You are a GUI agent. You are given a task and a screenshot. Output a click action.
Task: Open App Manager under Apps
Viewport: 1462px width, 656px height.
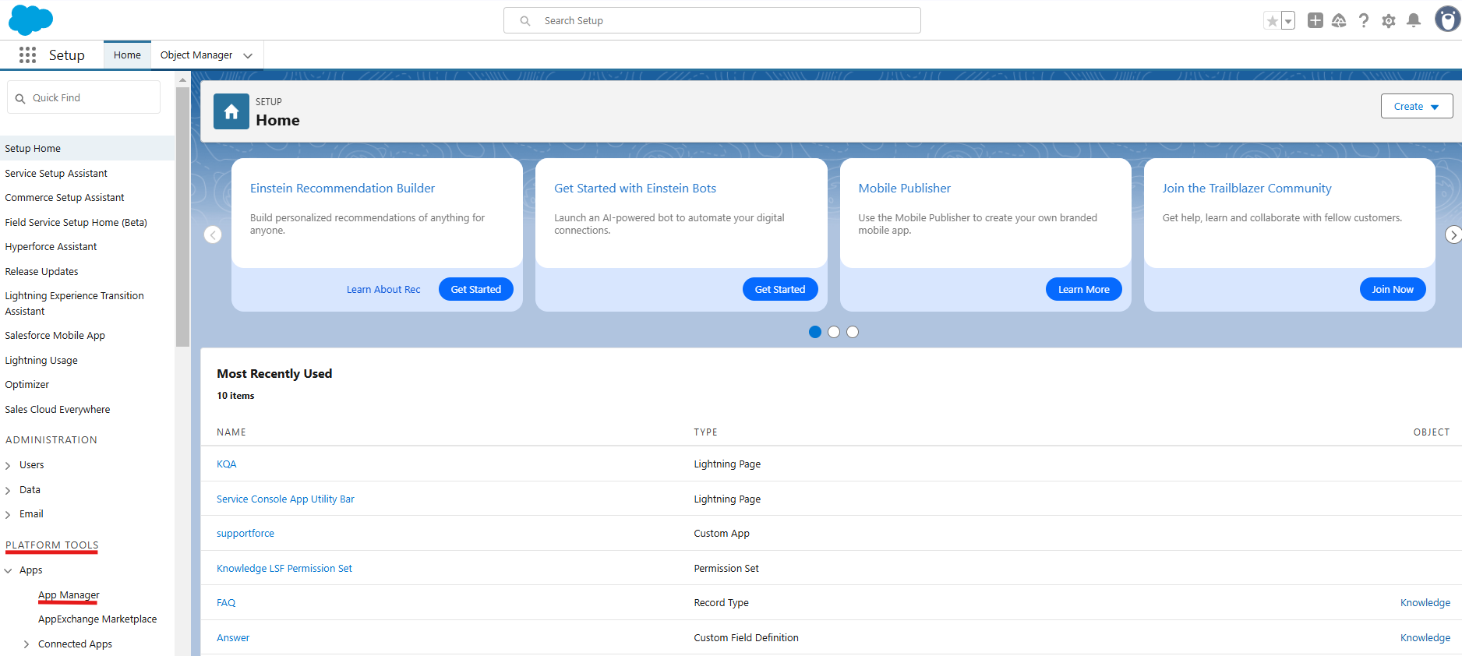point(69,595)
